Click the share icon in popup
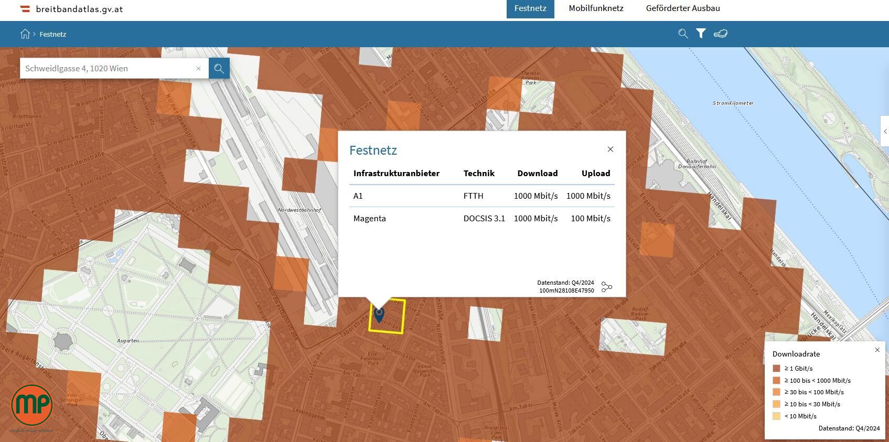Screen dimensions: 889x442 607,287
